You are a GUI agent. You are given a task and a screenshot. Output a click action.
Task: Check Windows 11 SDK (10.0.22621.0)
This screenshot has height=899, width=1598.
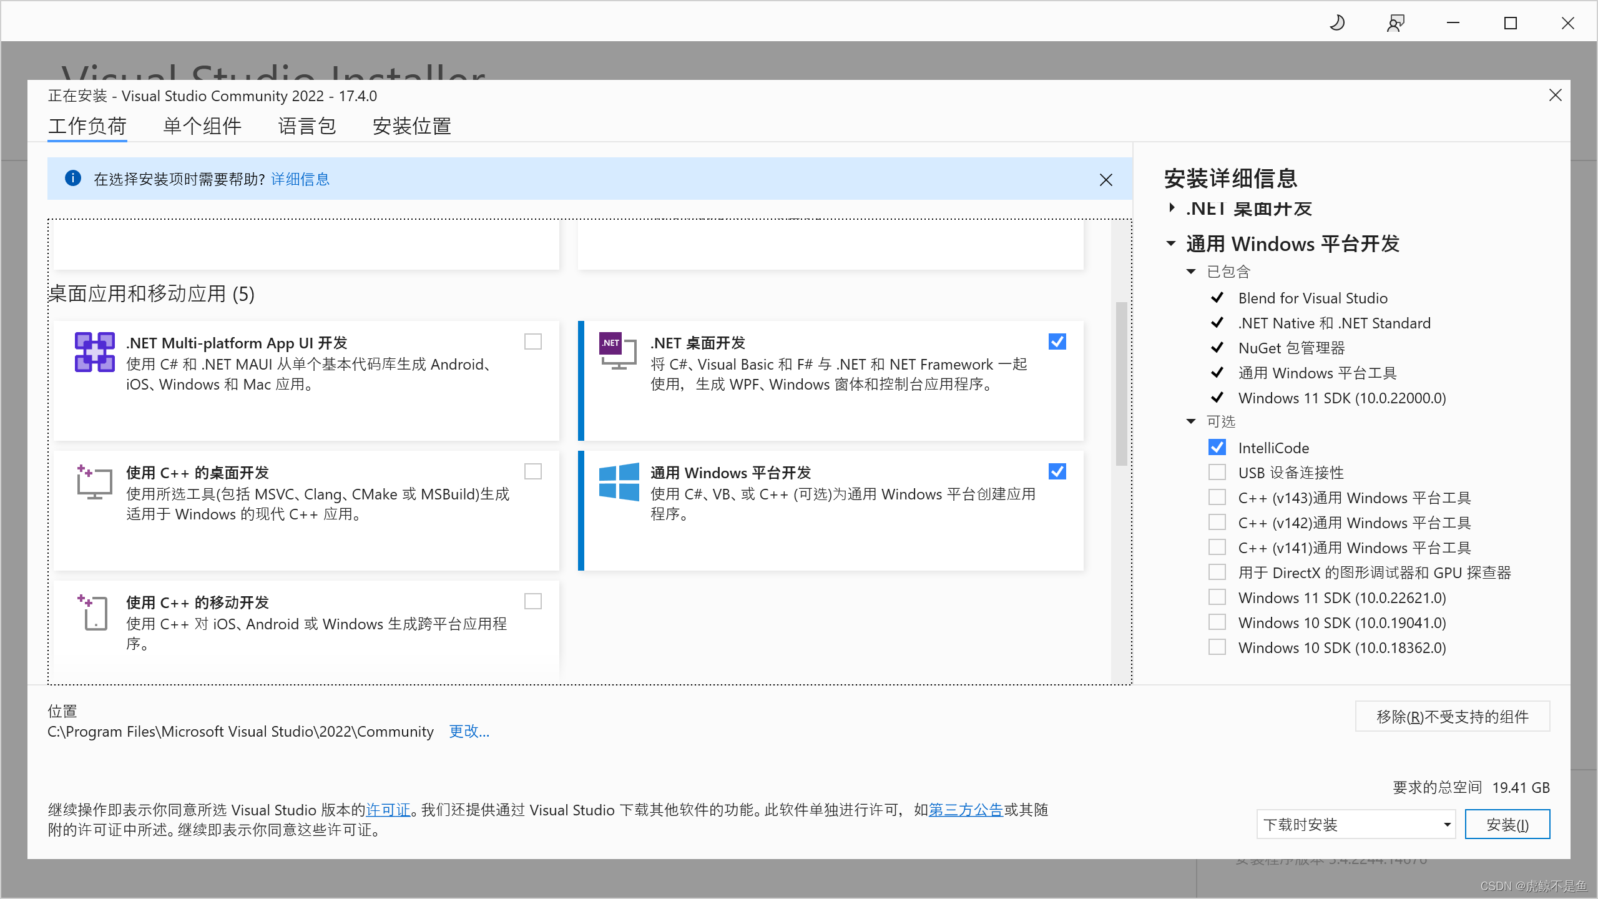click(x=1217, y=597)
